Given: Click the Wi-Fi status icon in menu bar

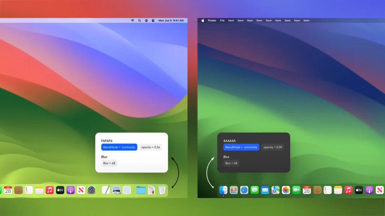Looking at the screenshot, I should click(x=133, y=21).
